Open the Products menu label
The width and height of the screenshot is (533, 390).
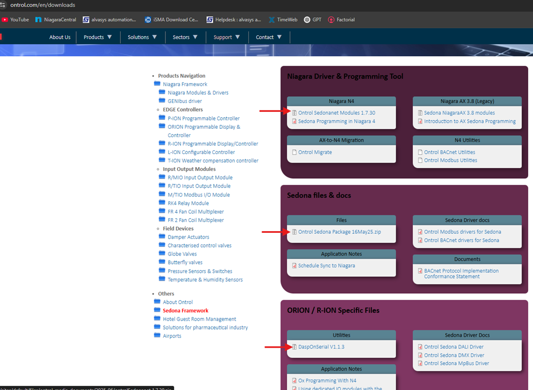tap(94, 37)
